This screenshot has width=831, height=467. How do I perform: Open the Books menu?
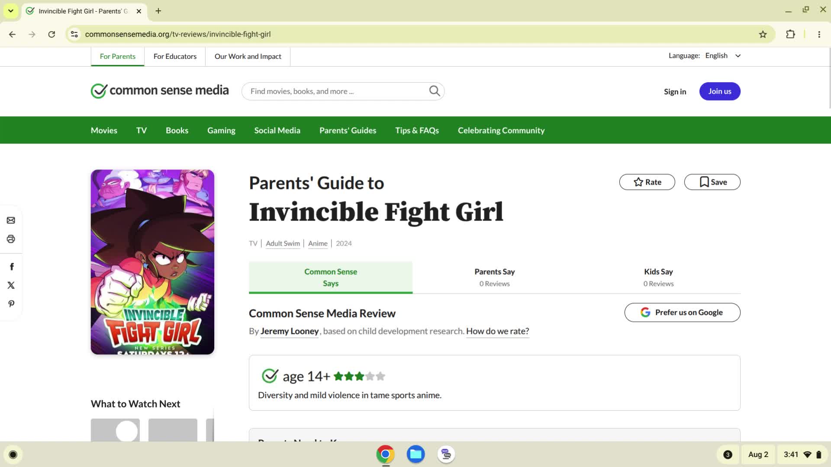click(177, 130)
